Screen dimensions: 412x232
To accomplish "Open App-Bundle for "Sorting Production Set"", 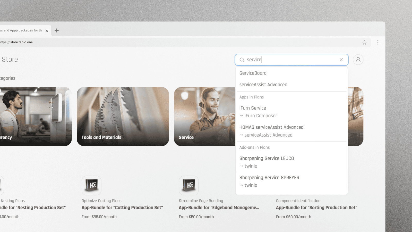I will pos(316,208).
